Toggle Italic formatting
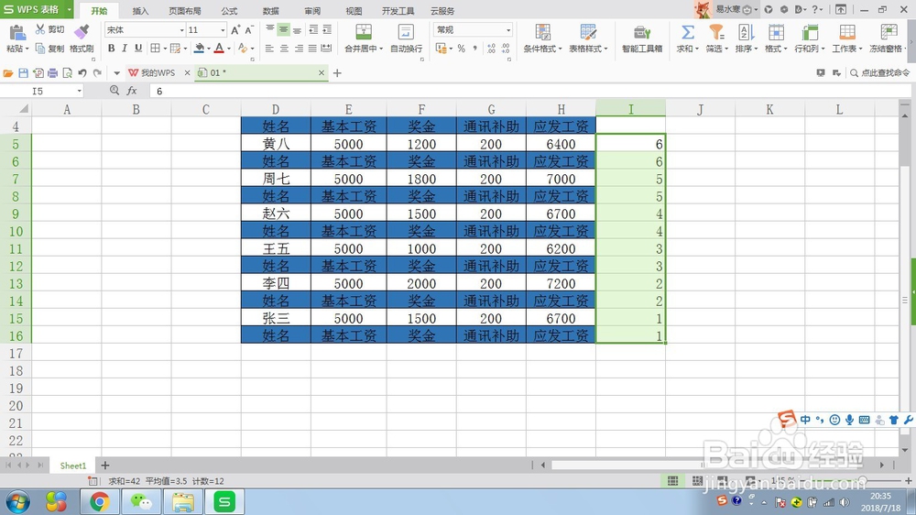 [125, 48]
